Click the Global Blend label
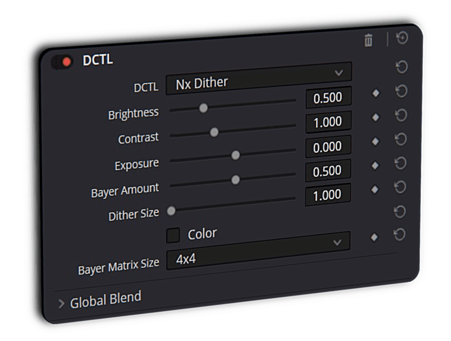Image resolution: width=451 pixels, height=341 pixels. pos(106,300)
